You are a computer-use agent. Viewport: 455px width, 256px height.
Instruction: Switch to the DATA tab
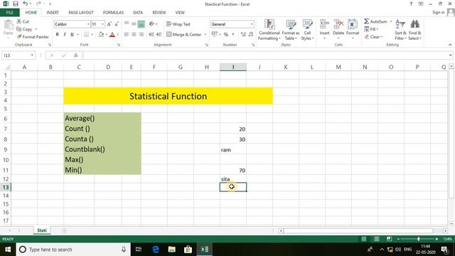click(x=138, y=13)
